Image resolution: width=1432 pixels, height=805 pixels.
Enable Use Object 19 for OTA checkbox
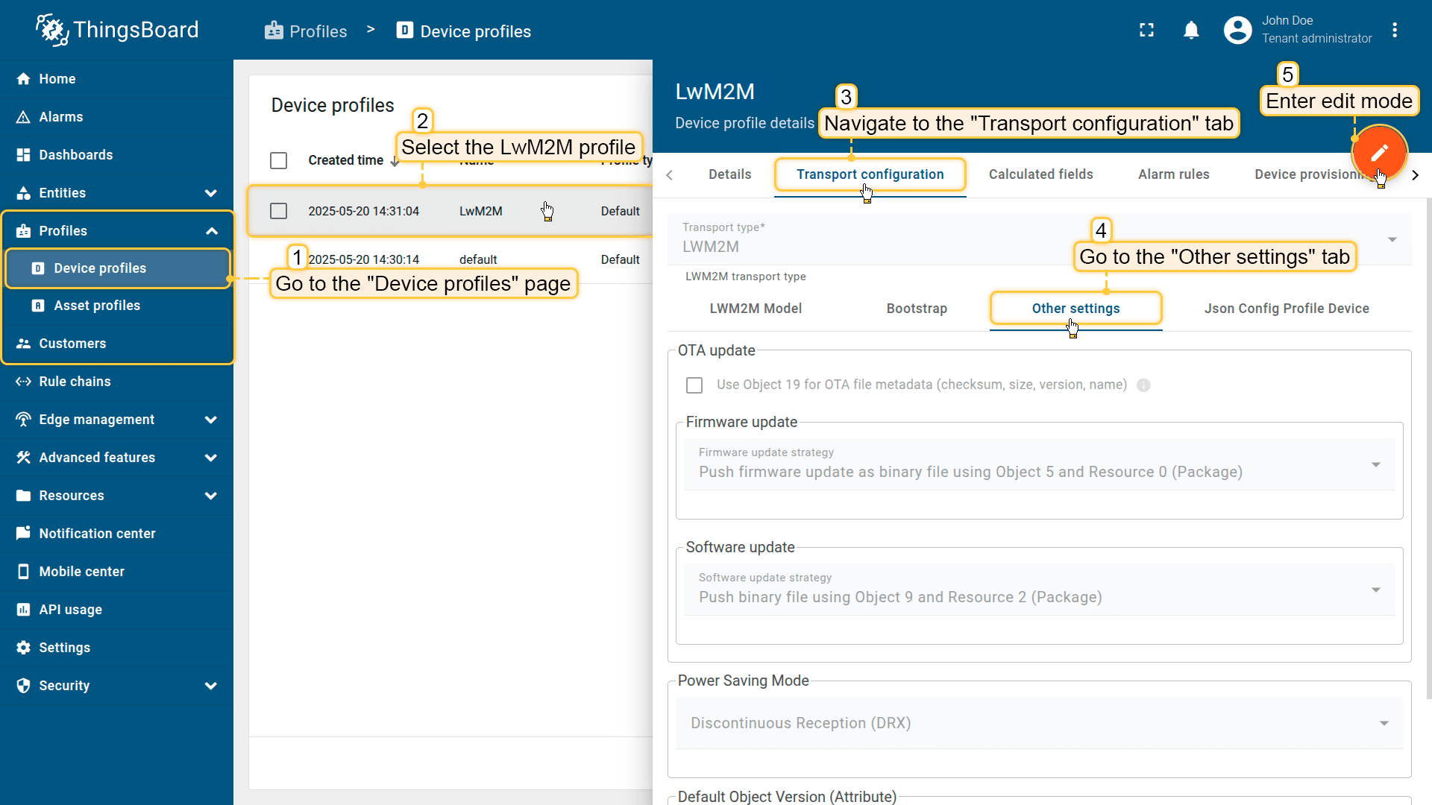pos(694,385)
